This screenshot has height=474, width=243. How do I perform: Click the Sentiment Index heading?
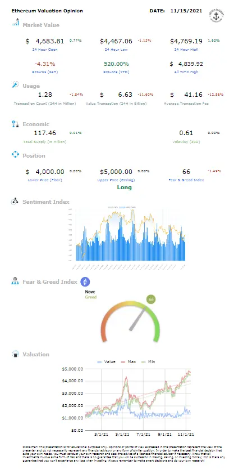click(x=46, y=202)
